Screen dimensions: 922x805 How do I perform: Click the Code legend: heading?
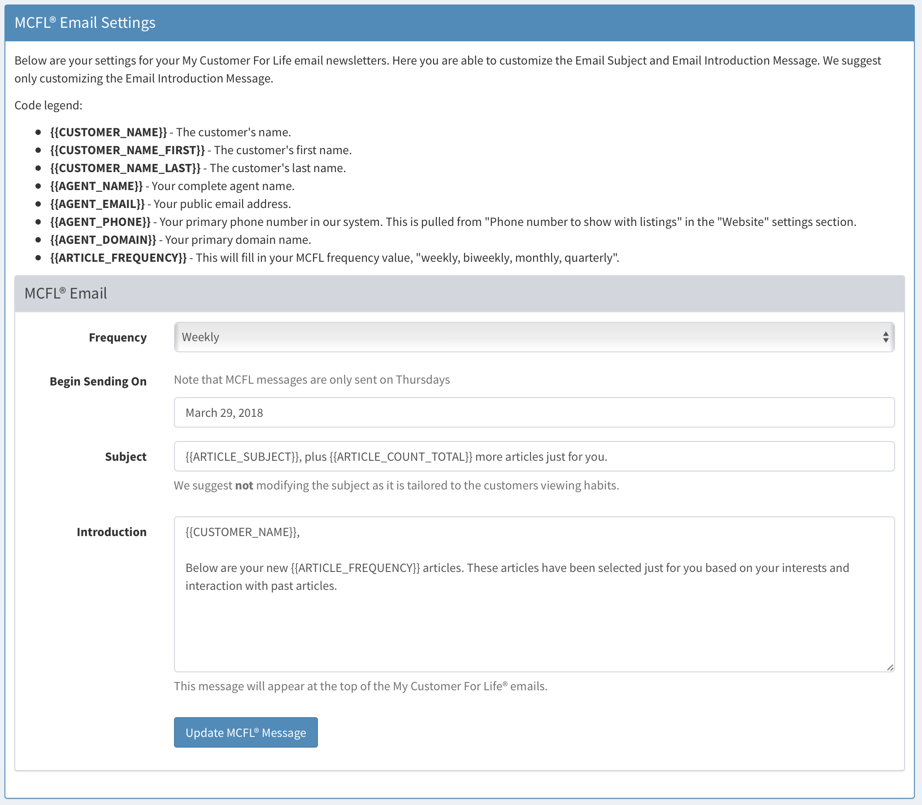click(48, 105)
